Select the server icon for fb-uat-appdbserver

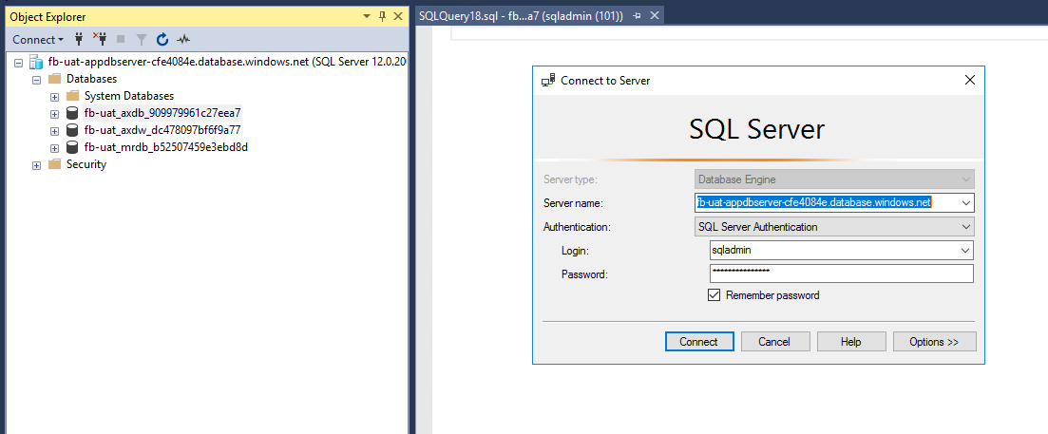click(36, 62)
